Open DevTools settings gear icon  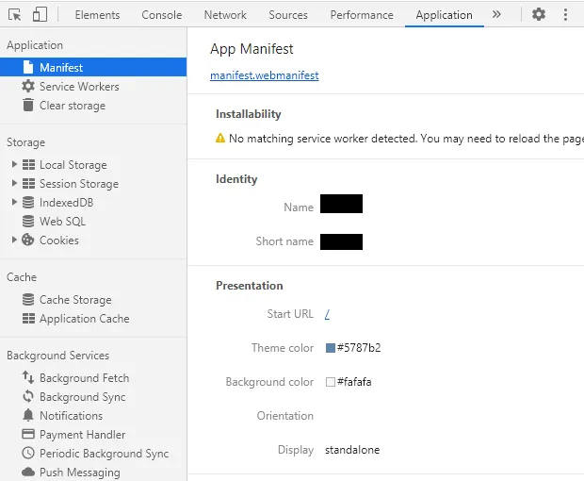pos(539,14)
